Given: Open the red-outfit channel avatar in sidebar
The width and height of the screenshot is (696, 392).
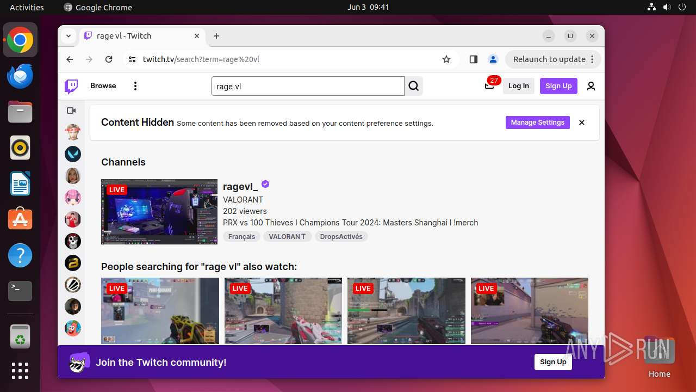Looking at the screenshot, I should pyautogui.click(x=73, y=219).
